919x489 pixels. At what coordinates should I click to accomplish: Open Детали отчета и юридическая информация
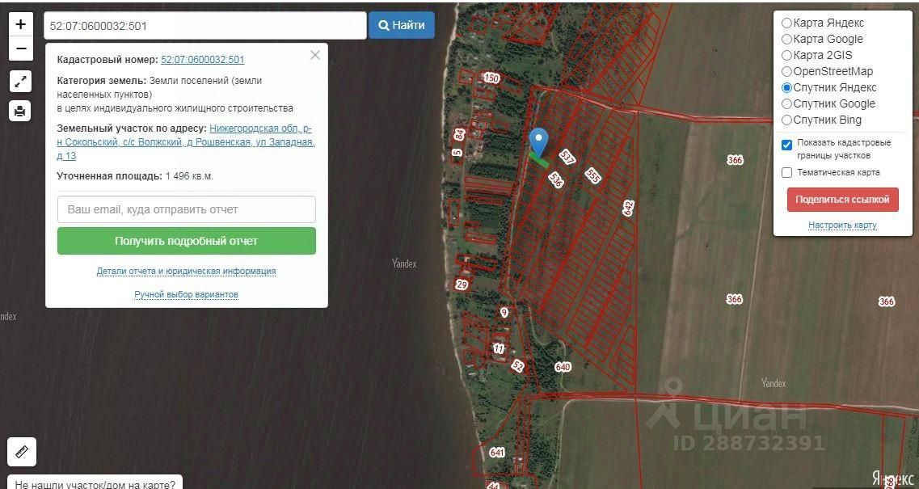point(187,271)
